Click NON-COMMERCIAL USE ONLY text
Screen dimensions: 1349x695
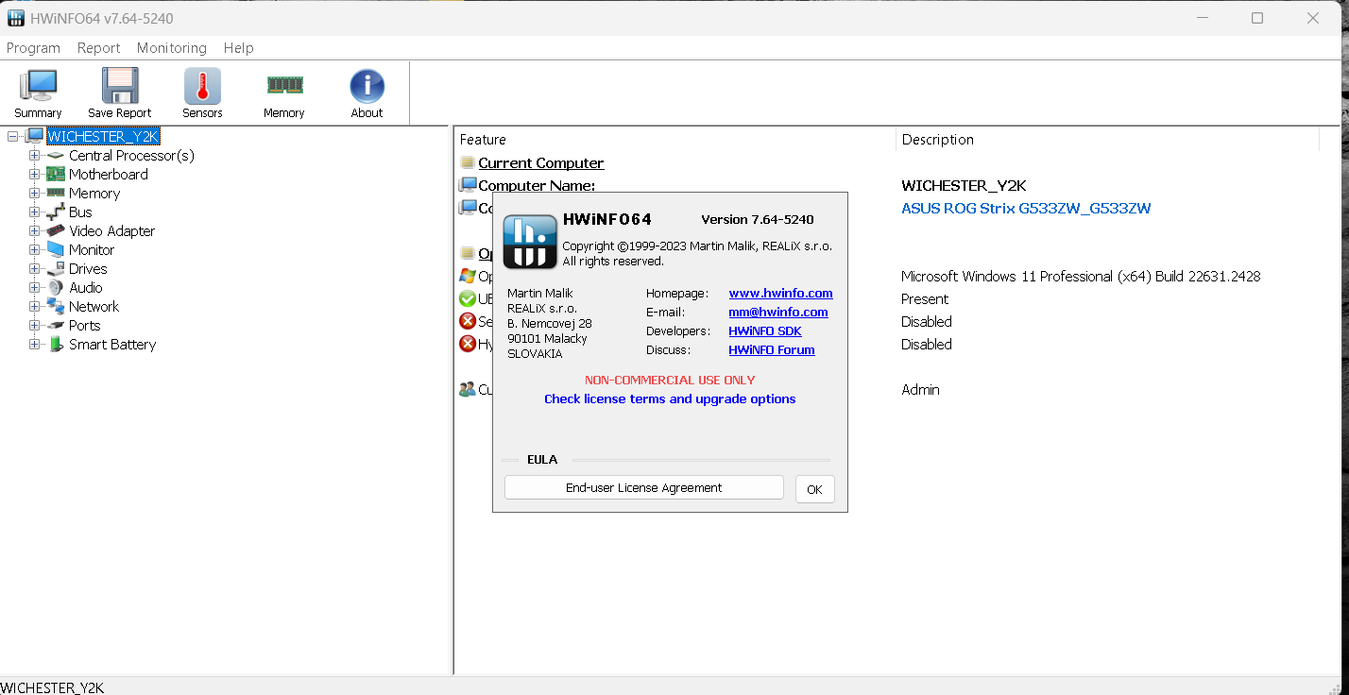pos(670,381)
